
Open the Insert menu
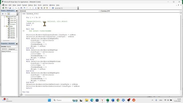[x=19, y=5]
